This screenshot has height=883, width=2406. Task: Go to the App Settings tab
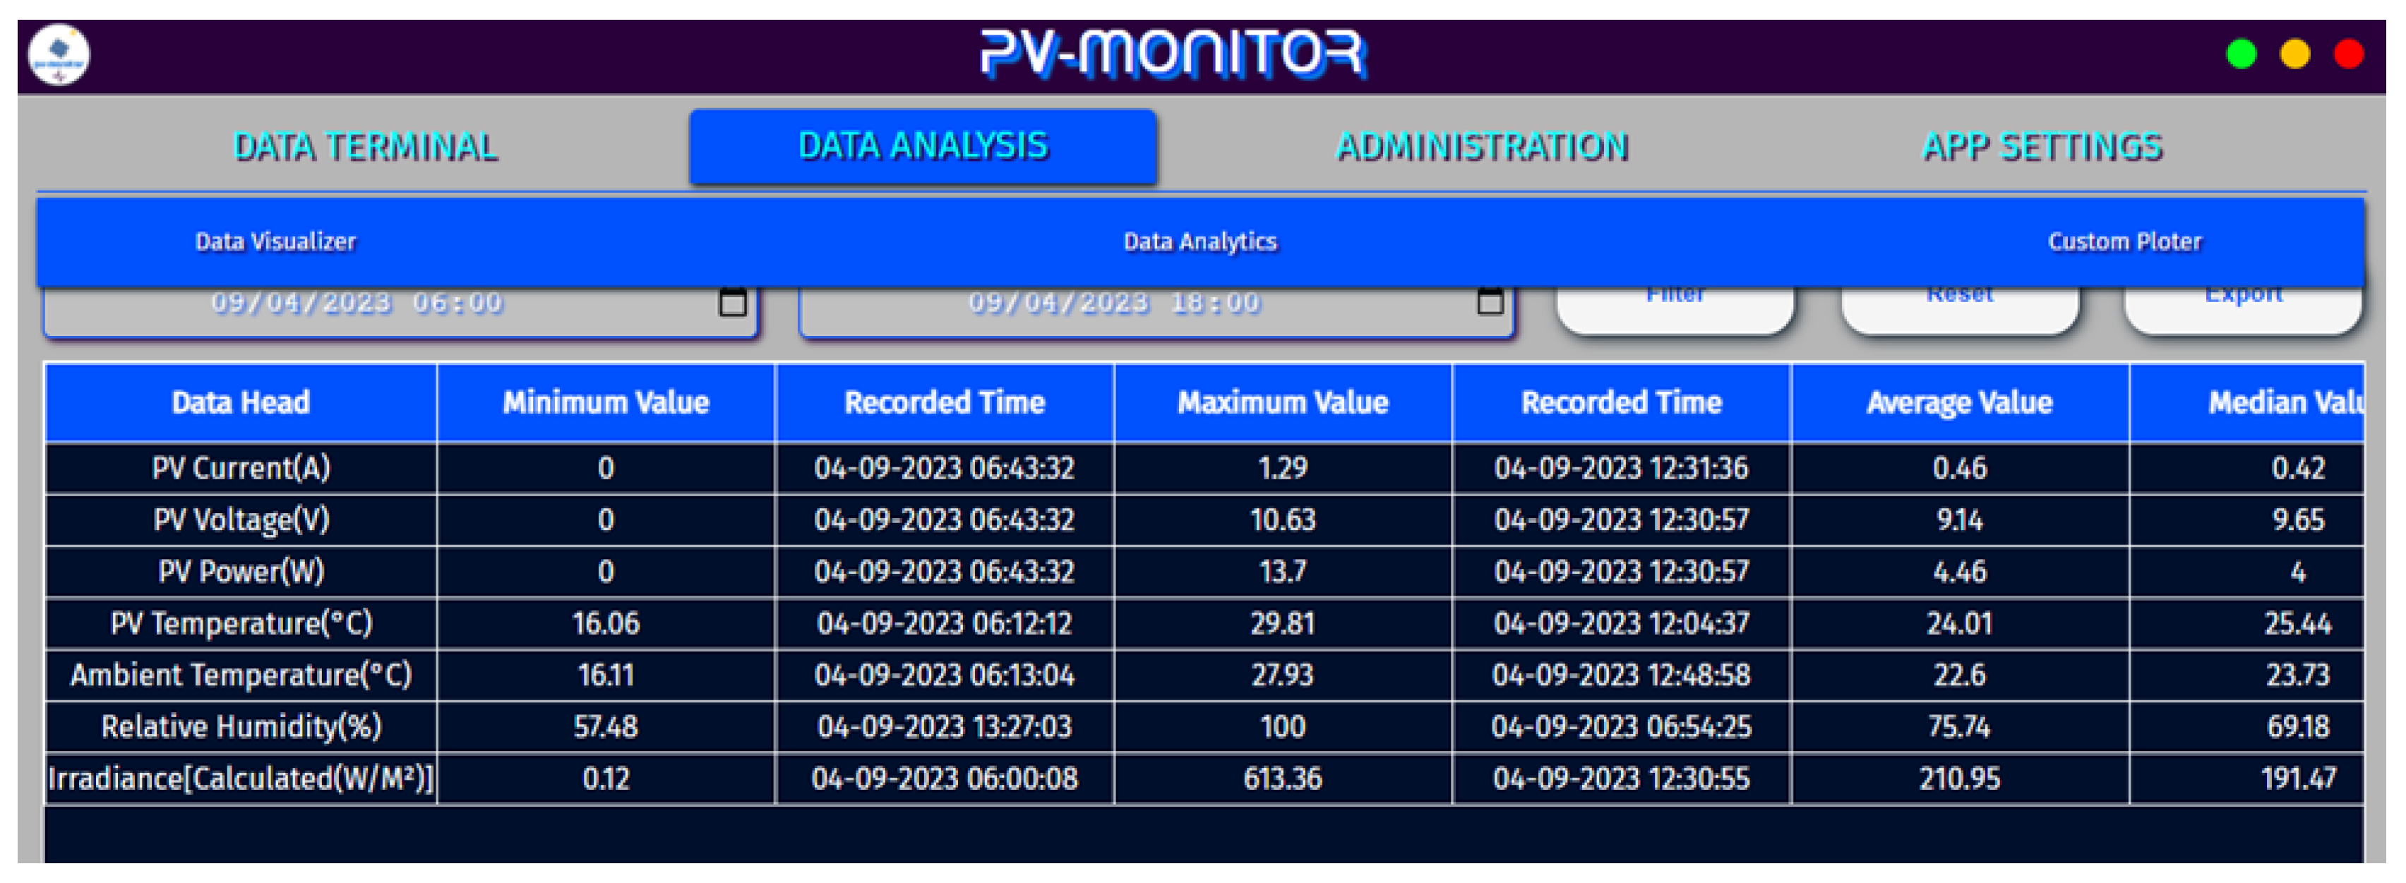(x=2042, y=148)
